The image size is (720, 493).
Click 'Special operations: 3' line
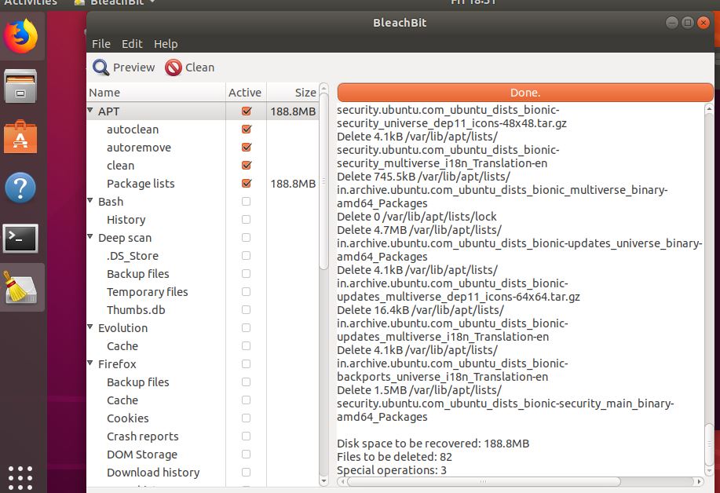pos(392,470)
